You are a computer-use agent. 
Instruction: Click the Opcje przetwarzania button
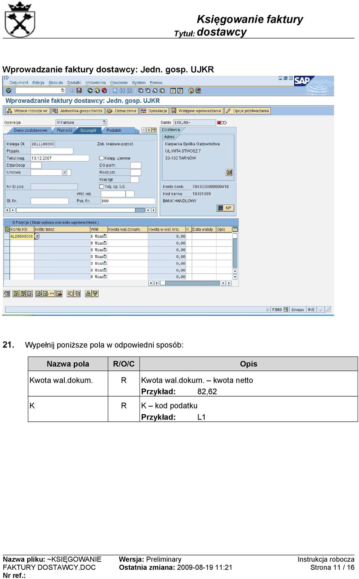tap(248, 111)
